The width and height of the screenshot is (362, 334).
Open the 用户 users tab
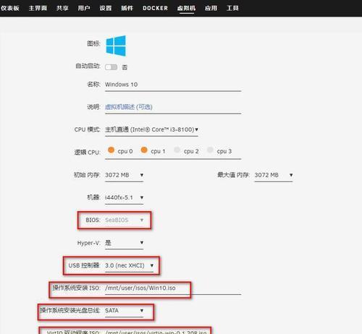tap(84, 8)
